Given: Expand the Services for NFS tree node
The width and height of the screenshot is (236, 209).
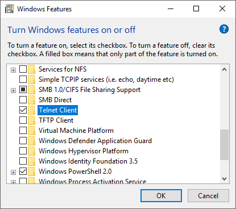Looking at the screenshot, I should (13, 70).
